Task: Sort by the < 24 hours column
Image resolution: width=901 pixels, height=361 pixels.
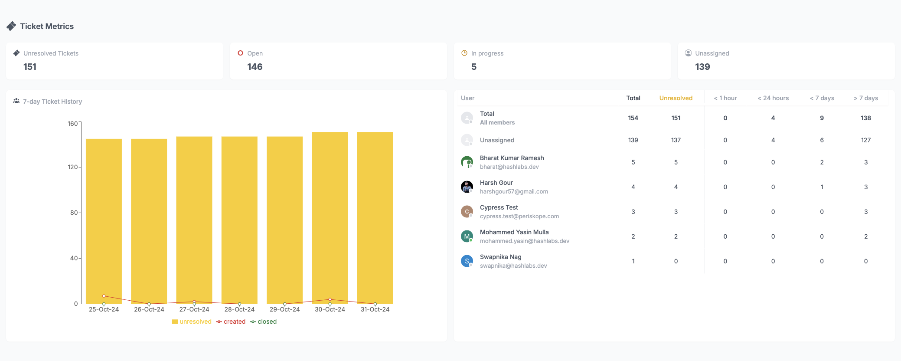Action: coord(773,98)
